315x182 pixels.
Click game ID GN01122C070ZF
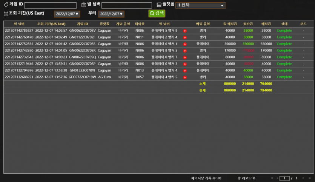pos(82,37)
